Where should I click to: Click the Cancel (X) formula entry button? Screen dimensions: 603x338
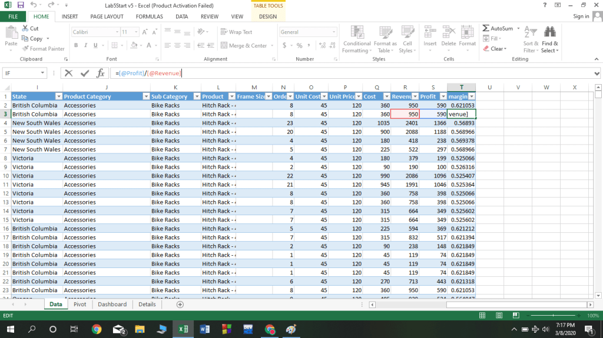tap(69, 73)
